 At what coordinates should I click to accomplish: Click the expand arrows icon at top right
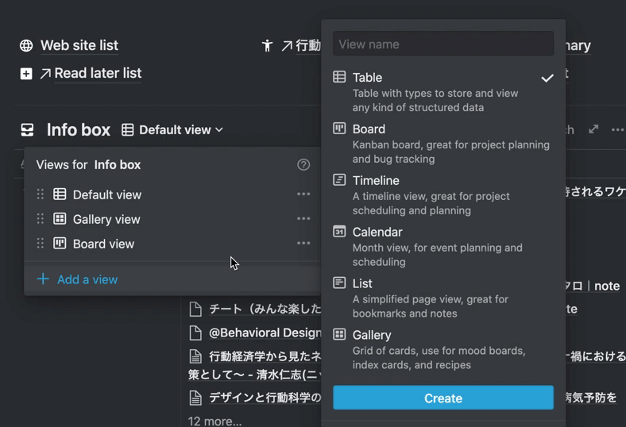point(593,129)
